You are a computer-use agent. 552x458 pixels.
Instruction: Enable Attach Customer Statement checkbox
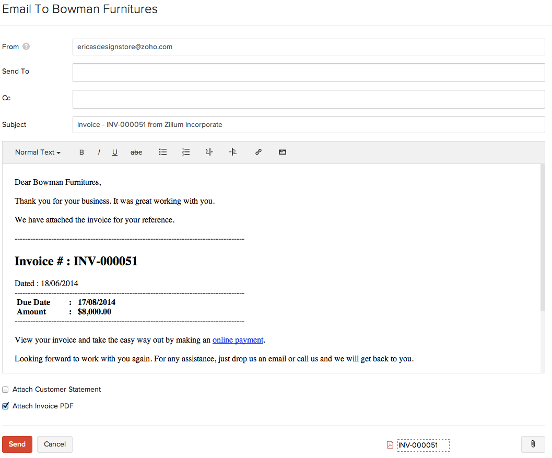(5, 390)
